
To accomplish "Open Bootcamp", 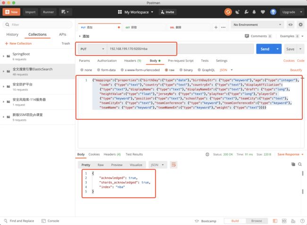I will pos(205,221).
